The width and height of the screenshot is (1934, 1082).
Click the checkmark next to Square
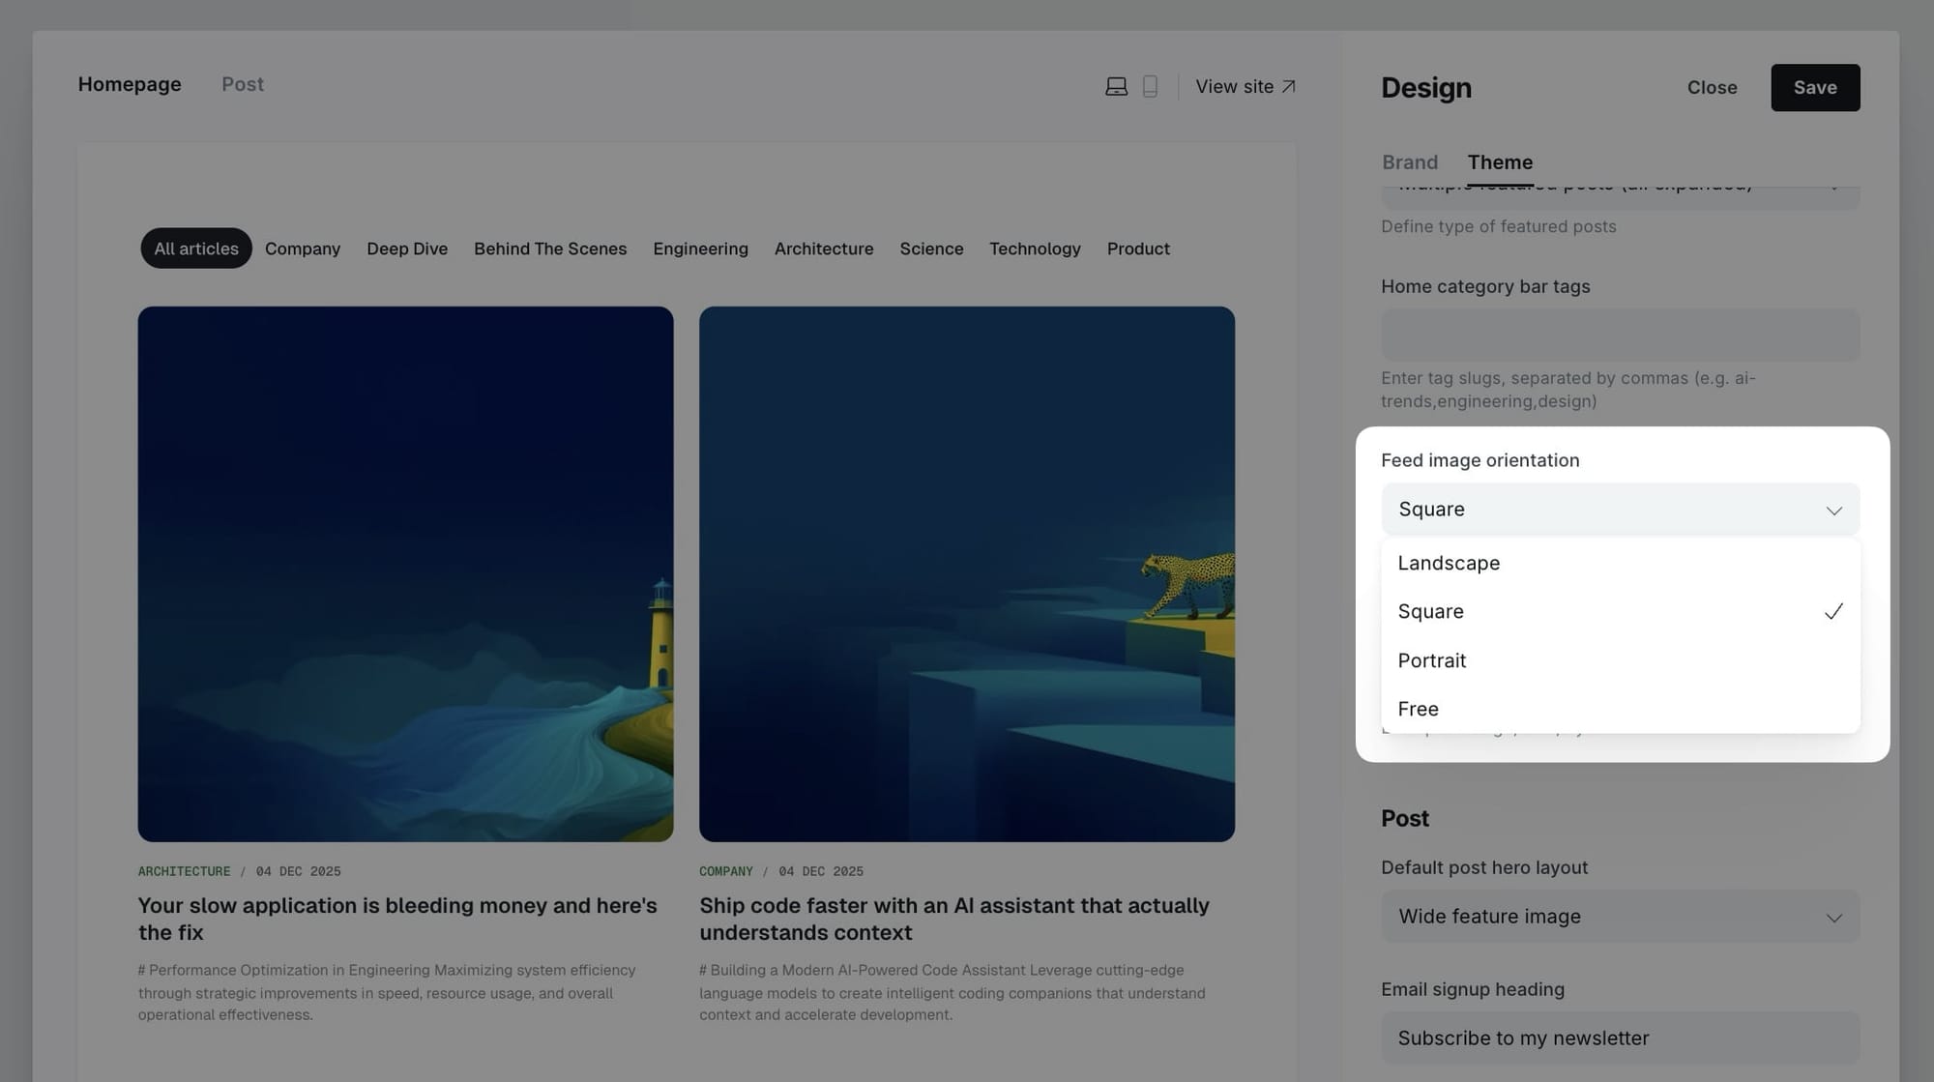click(1833, 611)
